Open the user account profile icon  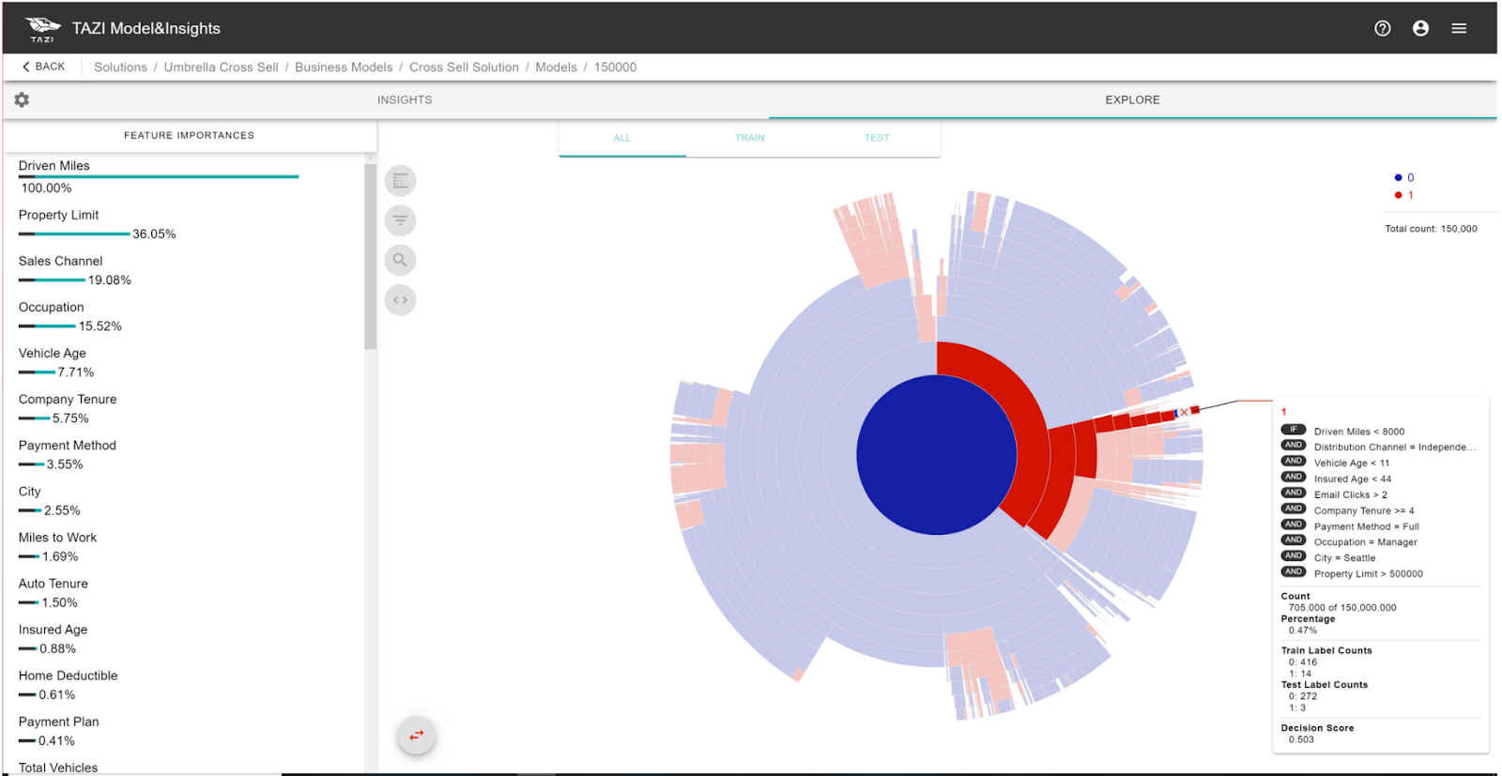pos(1420,28)
